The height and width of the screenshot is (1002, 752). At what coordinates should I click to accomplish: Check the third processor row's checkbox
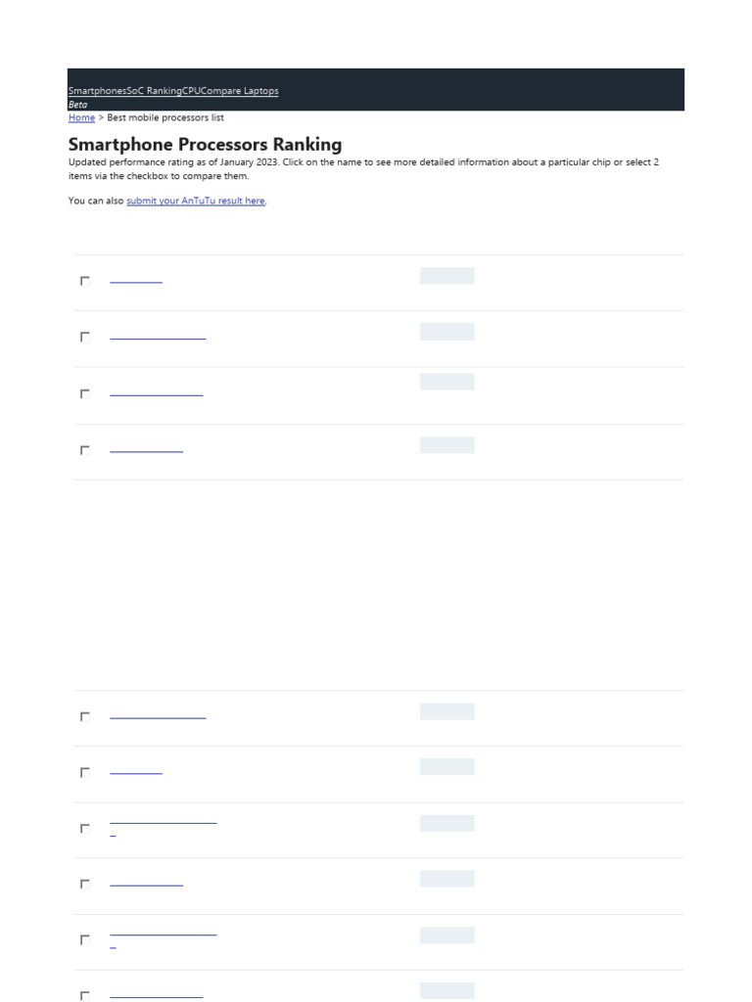coord(85,393)
